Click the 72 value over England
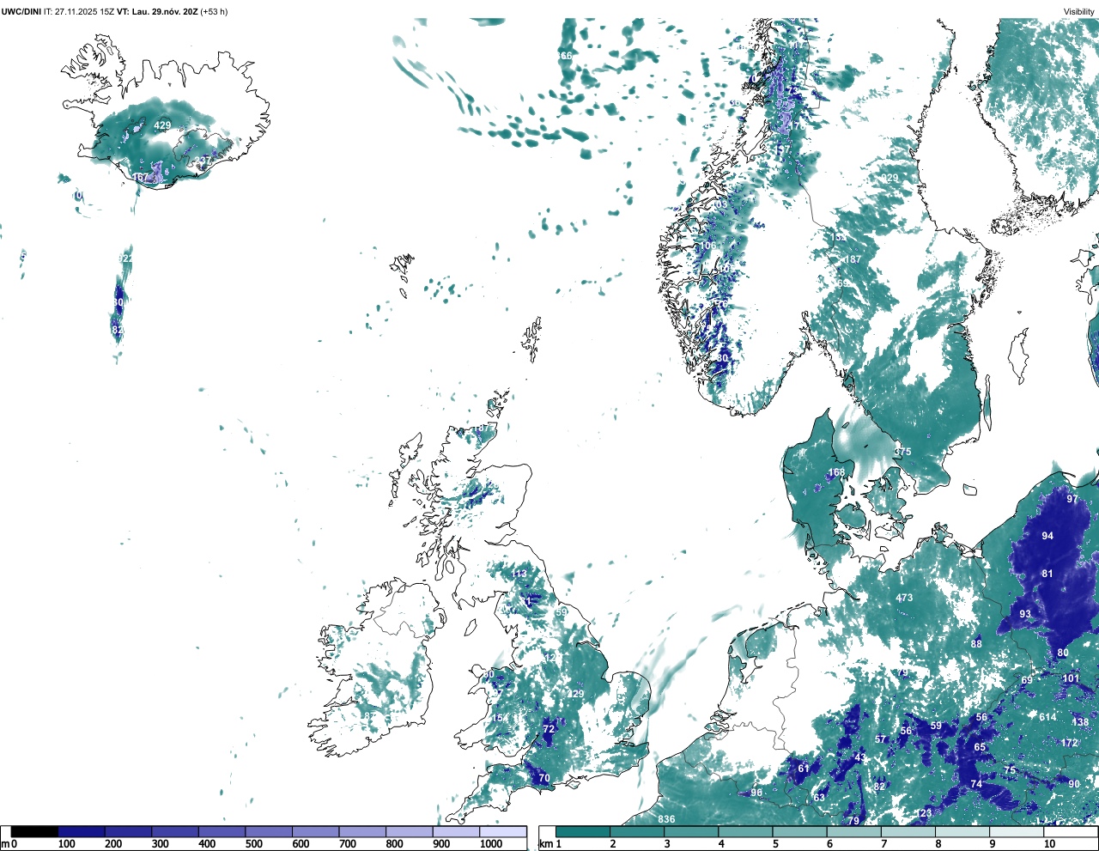This screenshot has width=1099, height=851. (x=549, y=729)
